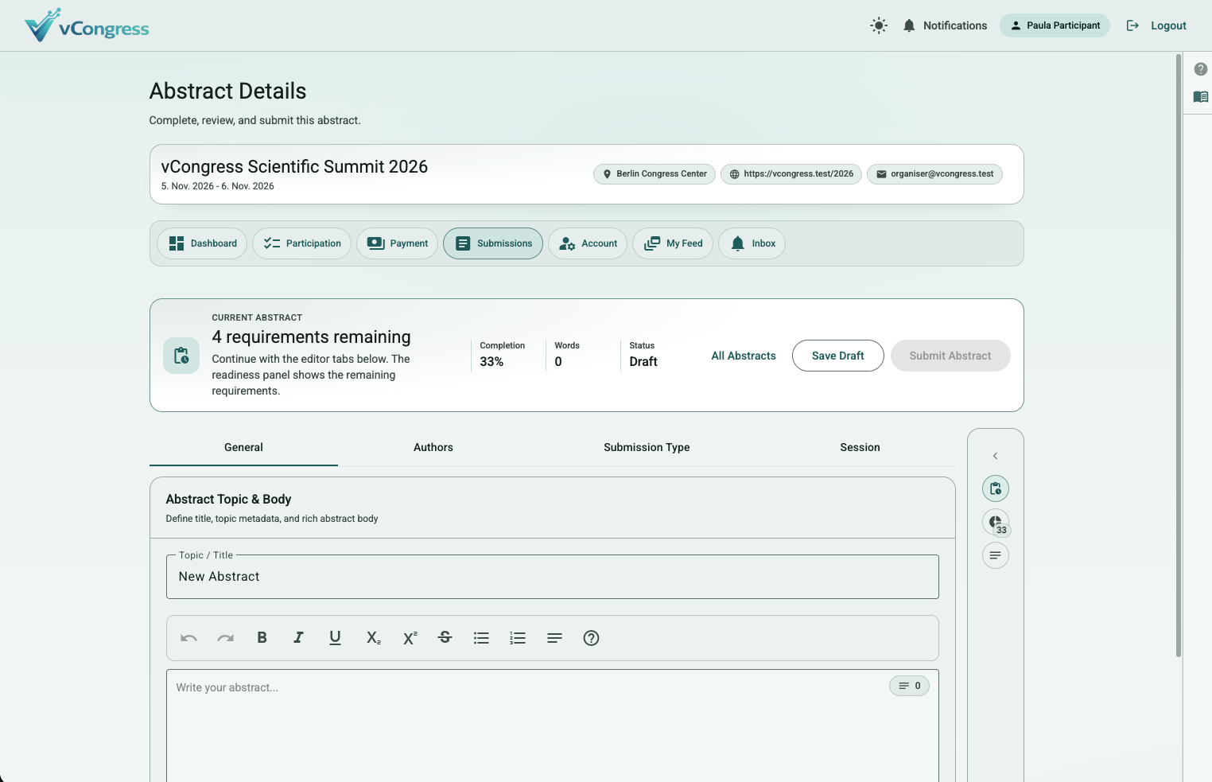Collapse the side panel with chevron arrow
Screen dimensions: 1212x782
996,456
